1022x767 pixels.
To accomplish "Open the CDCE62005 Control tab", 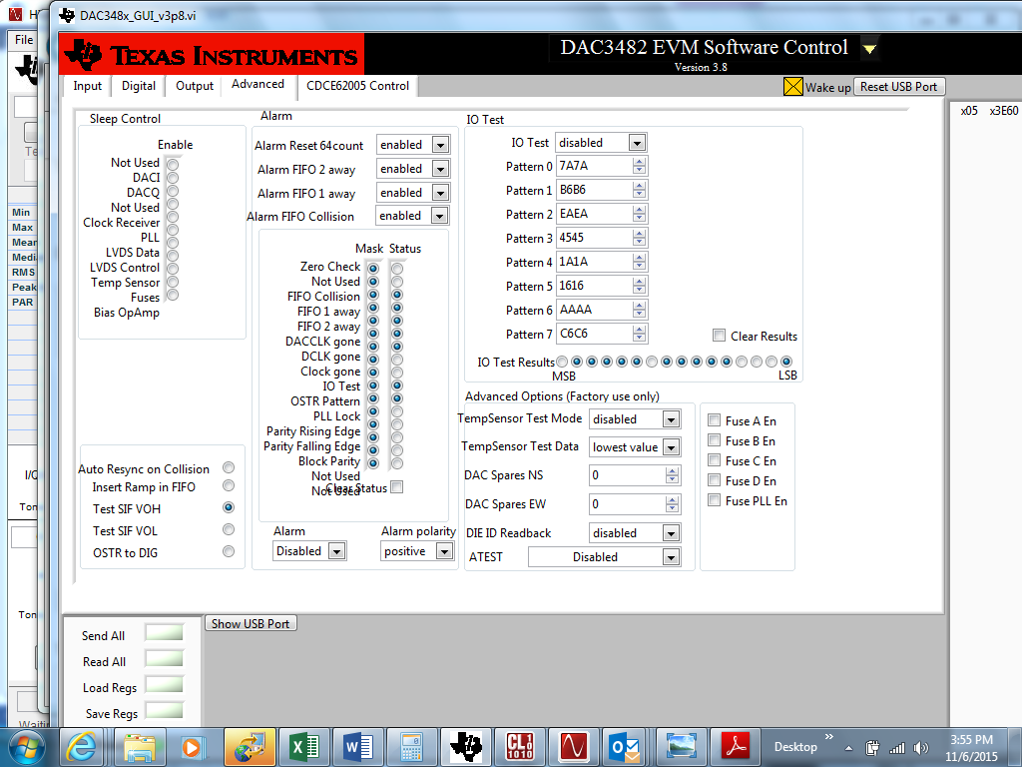I will 358,86.
